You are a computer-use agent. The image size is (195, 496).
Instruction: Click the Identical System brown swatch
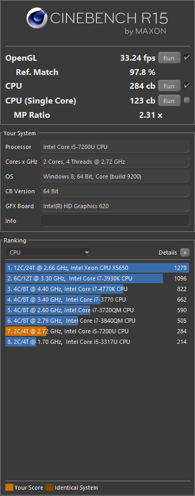point(49,488)
